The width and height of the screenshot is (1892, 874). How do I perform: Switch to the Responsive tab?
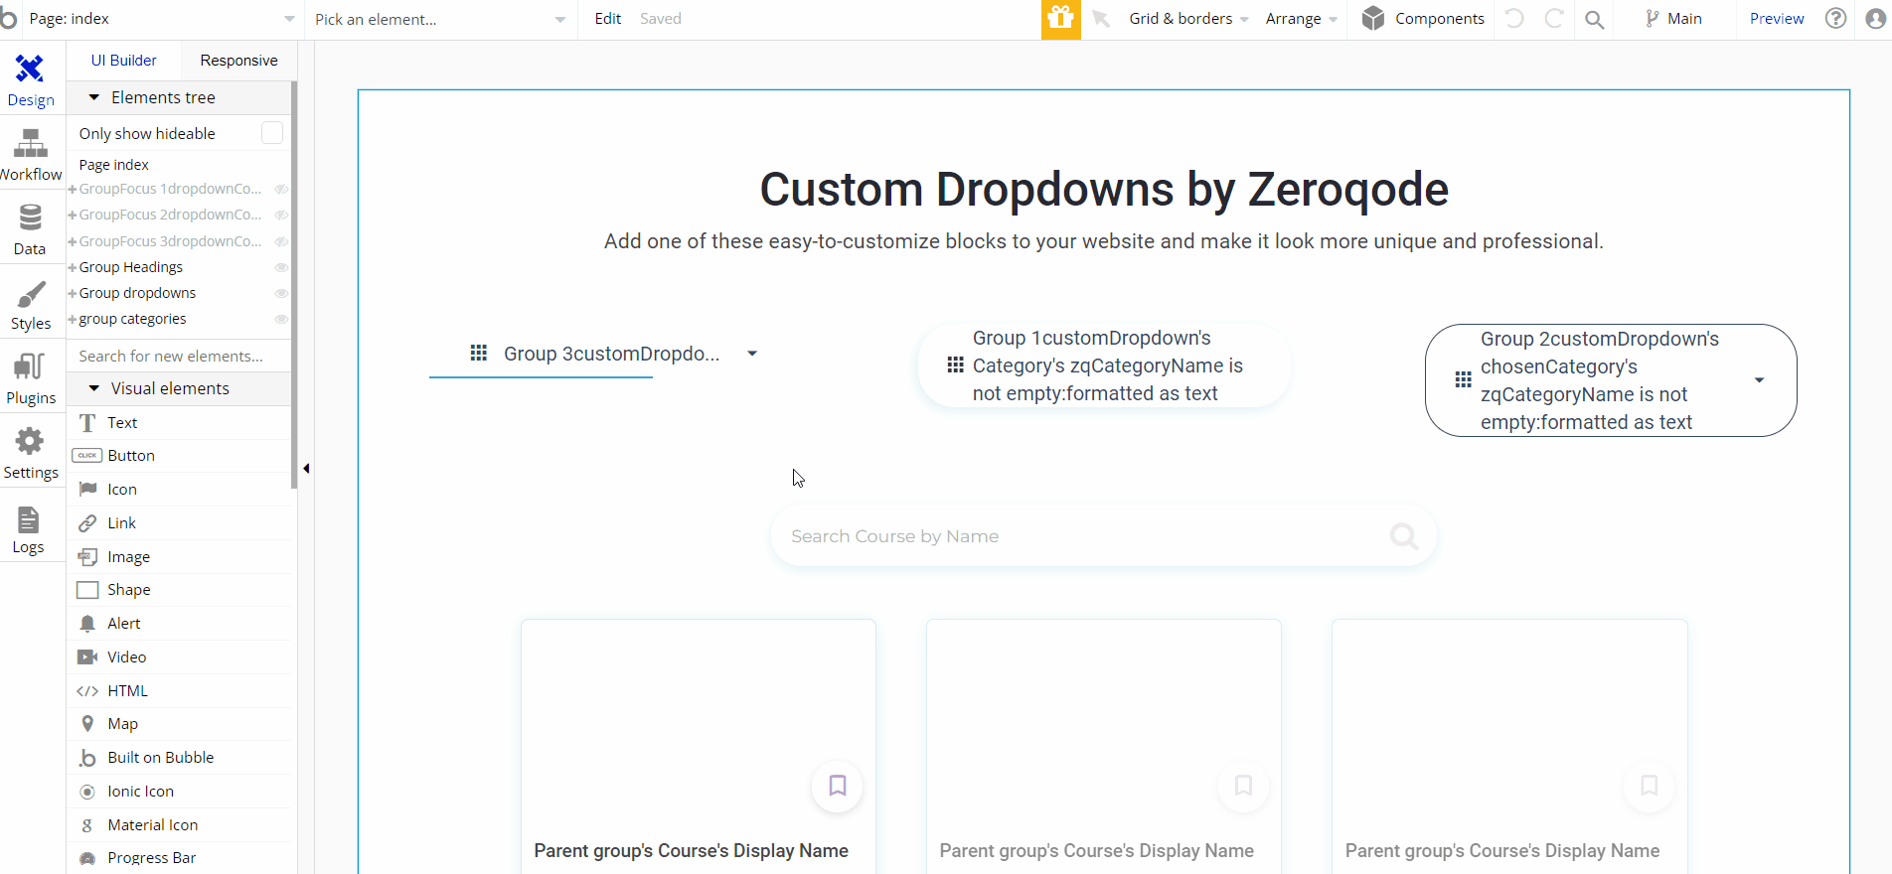click(x=238, y=61)
